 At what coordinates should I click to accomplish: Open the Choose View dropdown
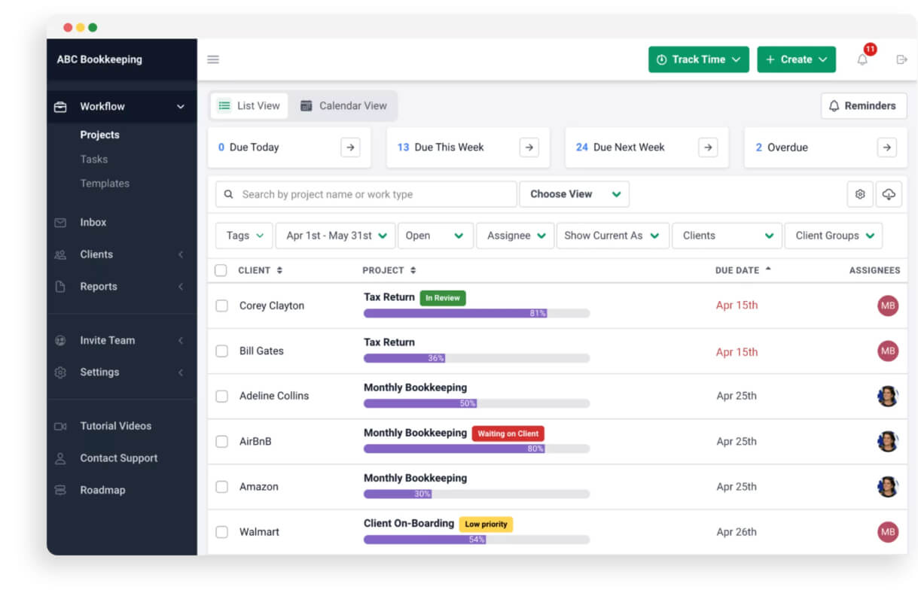tap(575, 194)
